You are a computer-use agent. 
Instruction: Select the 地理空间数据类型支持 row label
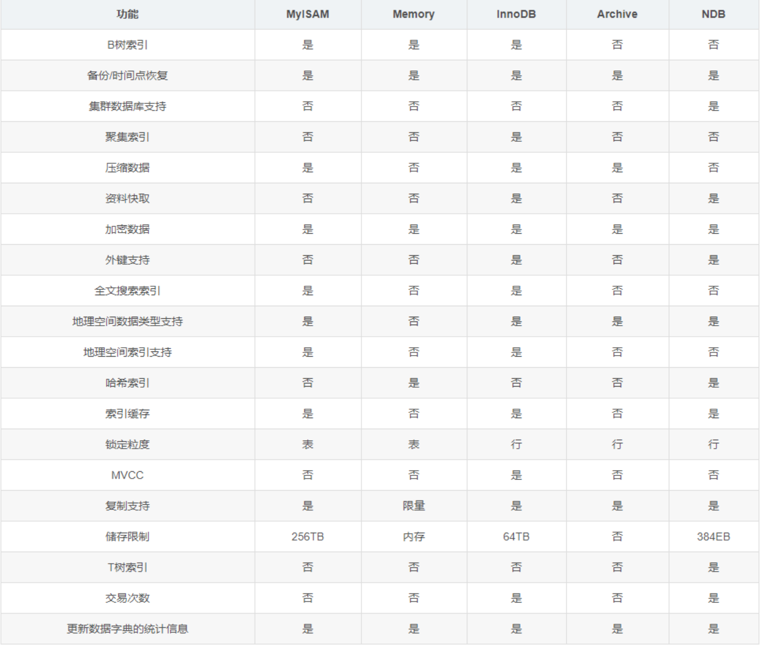(x=127, y=321)
